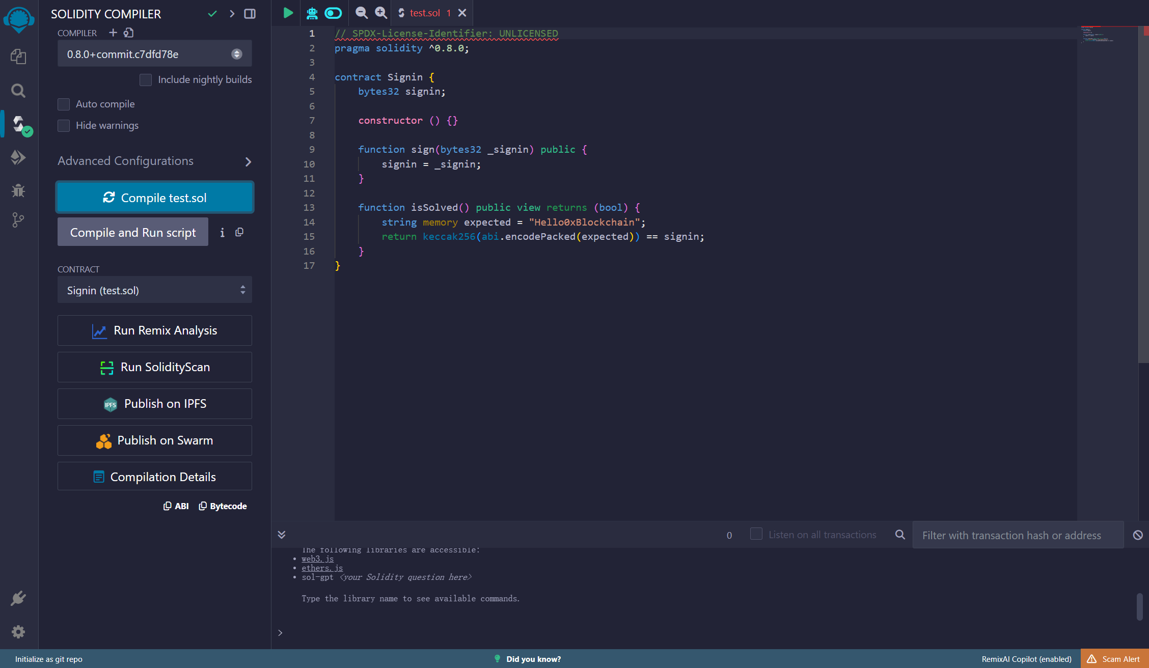Clear the terminal with the circle-slash icon
The width and height of the screenshot is (1149, 668).
(x=1138, y=535)
